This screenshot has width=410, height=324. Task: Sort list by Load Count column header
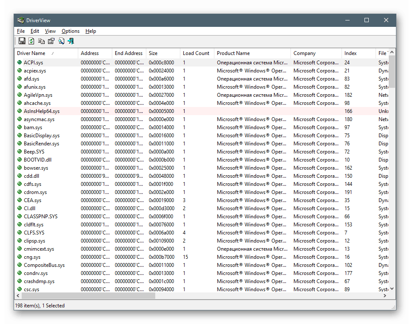point(196,53)
